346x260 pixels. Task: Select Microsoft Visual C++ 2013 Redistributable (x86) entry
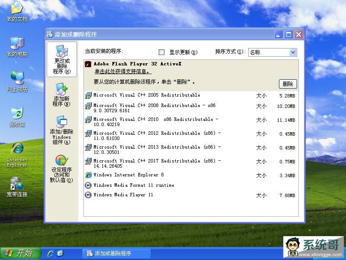[x=191, y=149]
